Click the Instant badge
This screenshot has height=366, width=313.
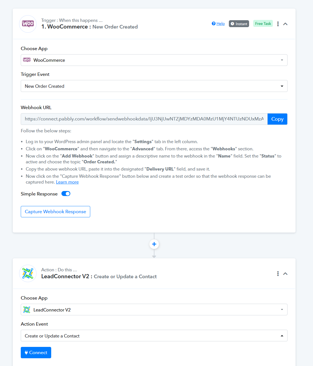(239, 24)
